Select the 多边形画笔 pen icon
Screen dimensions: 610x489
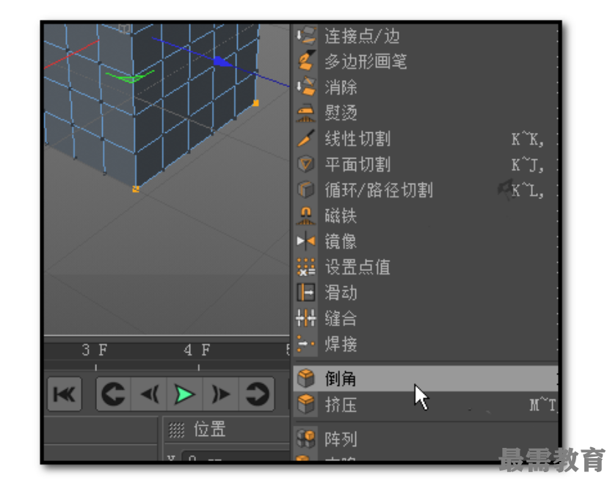(306, 61)
